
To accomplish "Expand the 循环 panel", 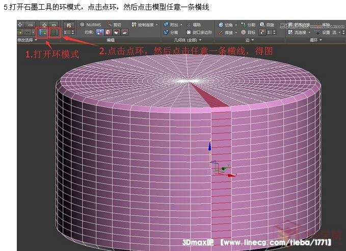I will tap(321, 40).
